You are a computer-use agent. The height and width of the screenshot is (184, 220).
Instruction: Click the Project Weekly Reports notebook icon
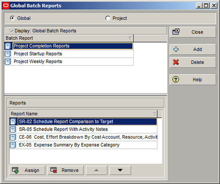(8, 62)
